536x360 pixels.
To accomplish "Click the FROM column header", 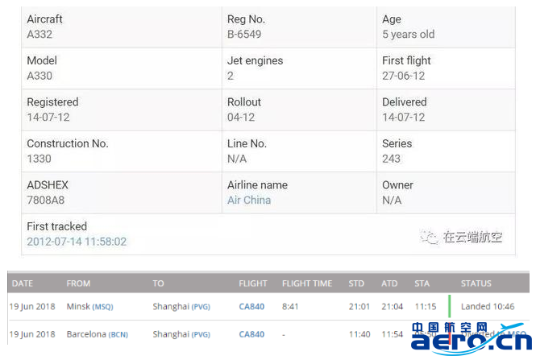I will (x=78, y=283).
